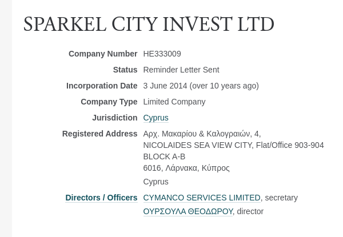Image resolution: width=343 pixels, height=237 pixels.
Task: Click the BLOCK A-B address line
Action: (164, 156)
